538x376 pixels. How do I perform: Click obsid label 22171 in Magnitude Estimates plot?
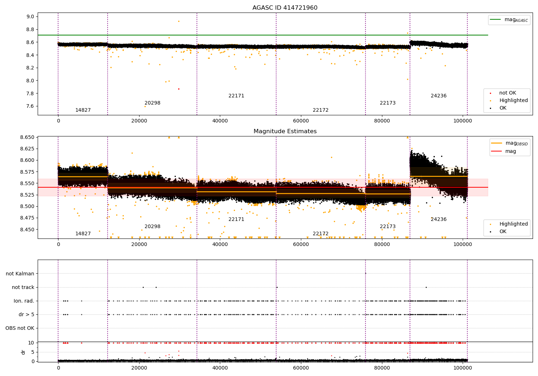pos(236,220)
